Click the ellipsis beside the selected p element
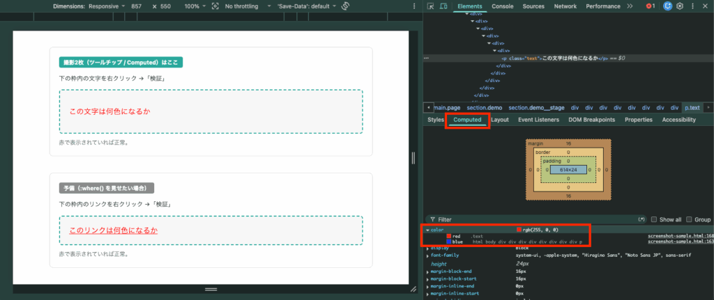 [x=426, y=58]
